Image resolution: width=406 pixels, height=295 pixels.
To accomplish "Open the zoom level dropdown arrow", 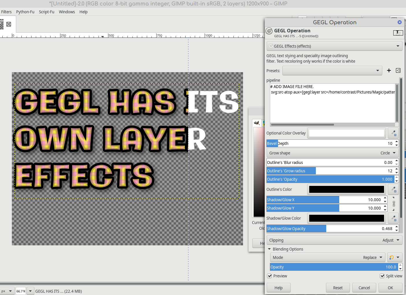I will pos(30,291).
